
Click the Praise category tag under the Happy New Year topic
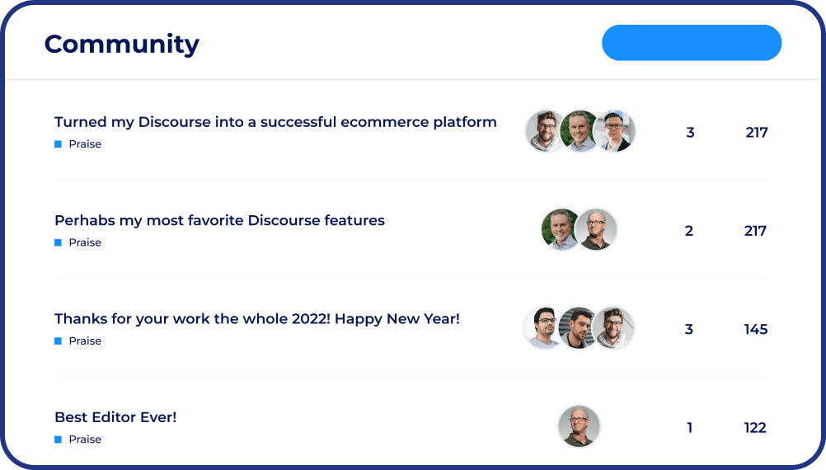pyautogui.click(x=78, y=341)
